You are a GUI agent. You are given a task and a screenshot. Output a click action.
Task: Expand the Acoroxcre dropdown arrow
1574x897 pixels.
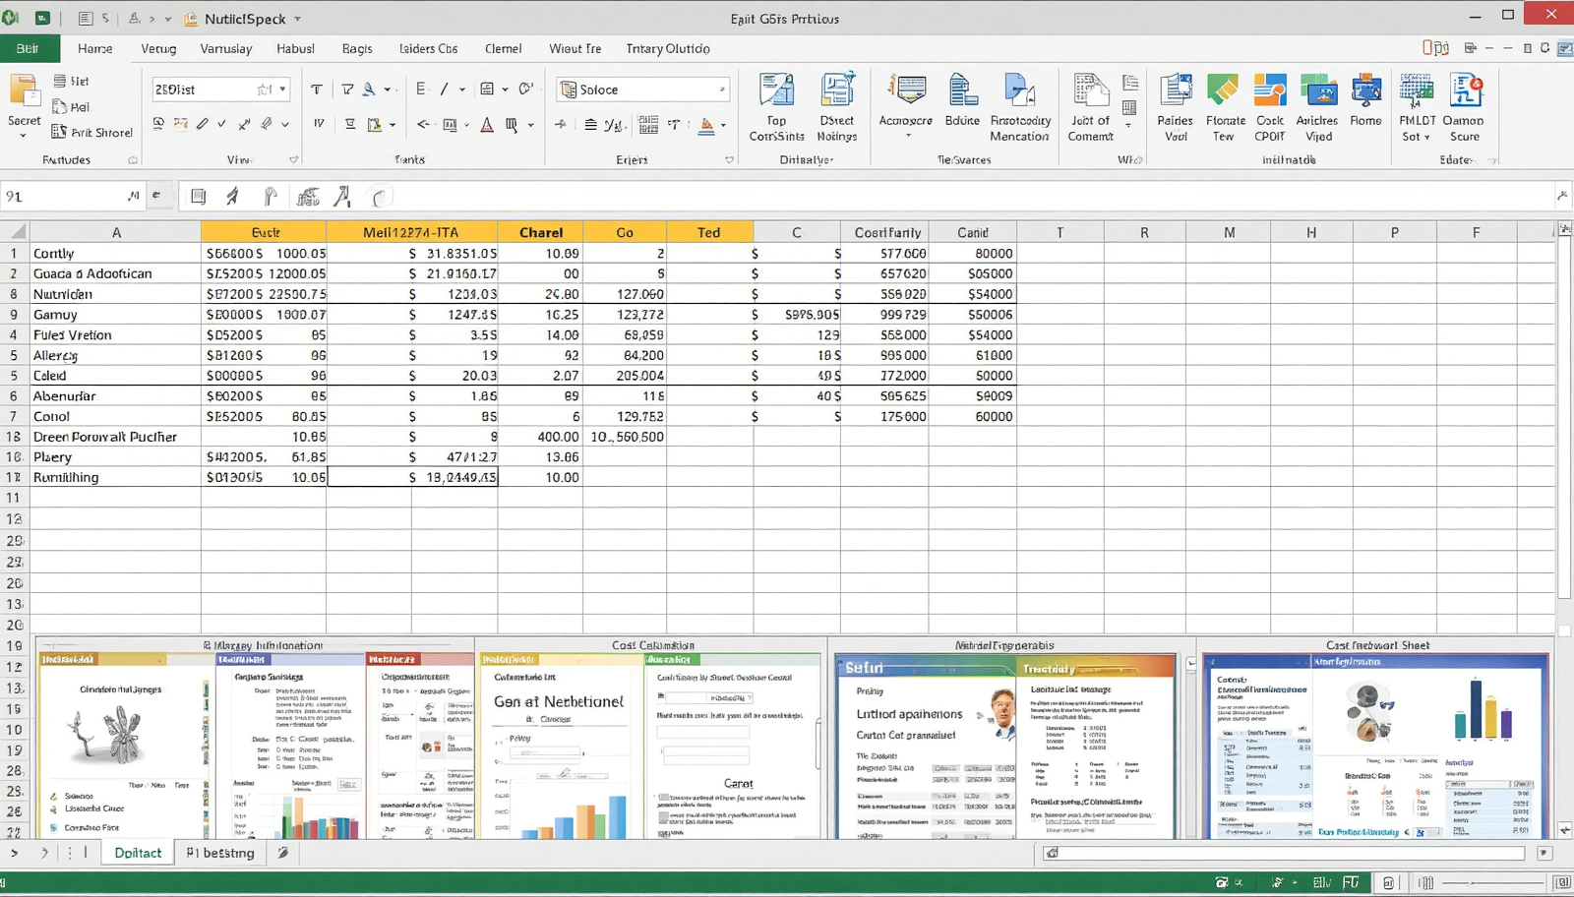tap(908, 136)
